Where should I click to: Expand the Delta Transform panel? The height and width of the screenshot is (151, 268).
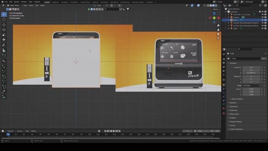point(237,99)
